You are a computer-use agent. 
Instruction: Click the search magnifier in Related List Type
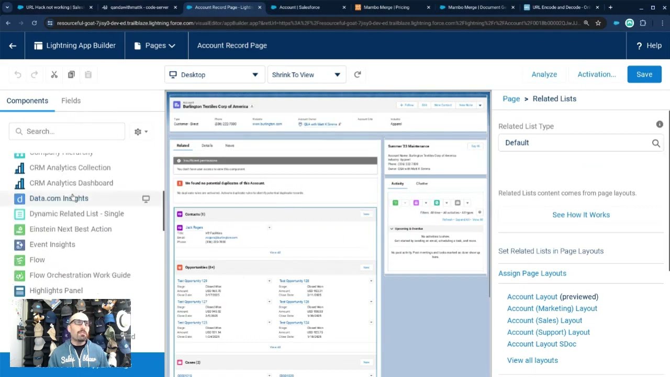click(656, 143)
